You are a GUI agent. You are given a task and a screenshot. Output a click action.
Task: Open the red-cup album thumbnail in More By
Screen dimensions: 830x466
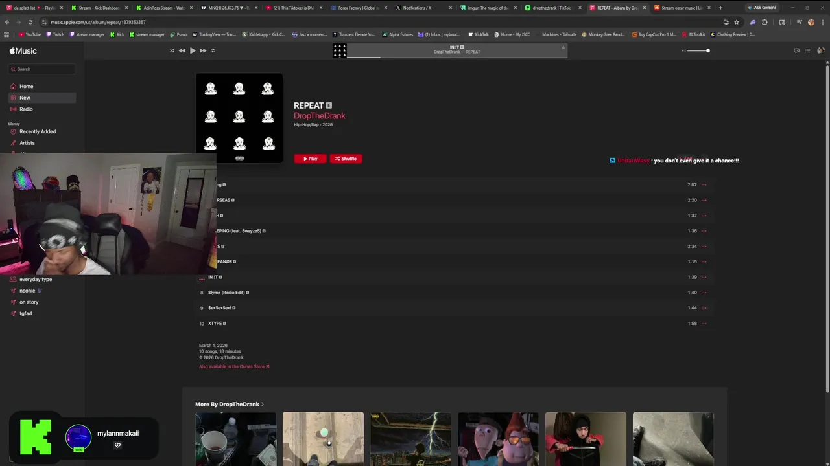(236, 439)
